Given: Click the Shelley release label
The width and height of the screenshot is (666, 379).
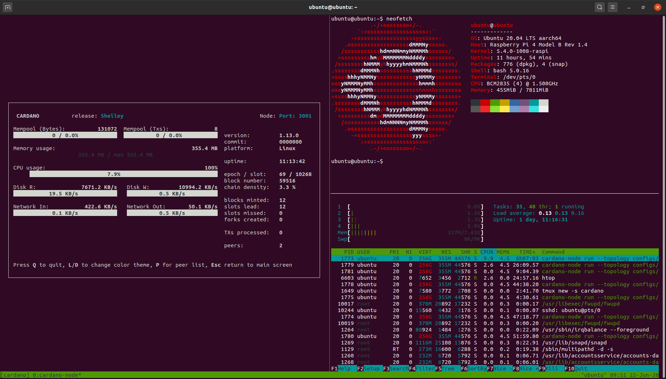Looking at the screenshot, I should pos(112,116).
